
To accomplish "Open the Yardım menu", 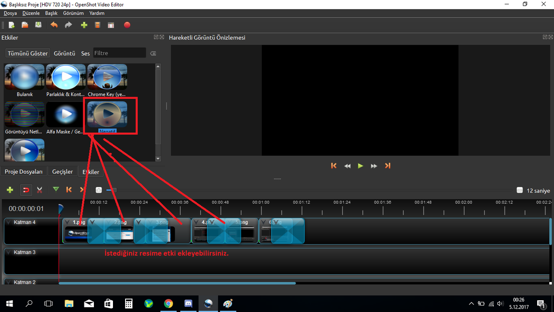I will [97, 13].
